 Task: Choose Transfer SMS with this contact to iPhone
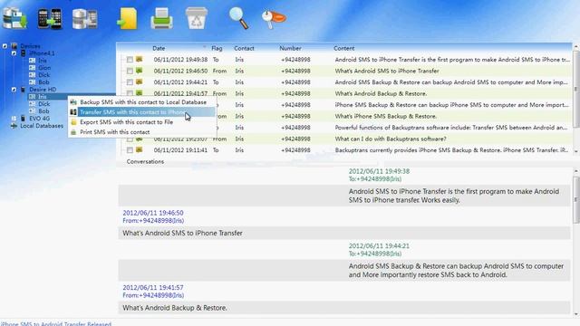143,112
